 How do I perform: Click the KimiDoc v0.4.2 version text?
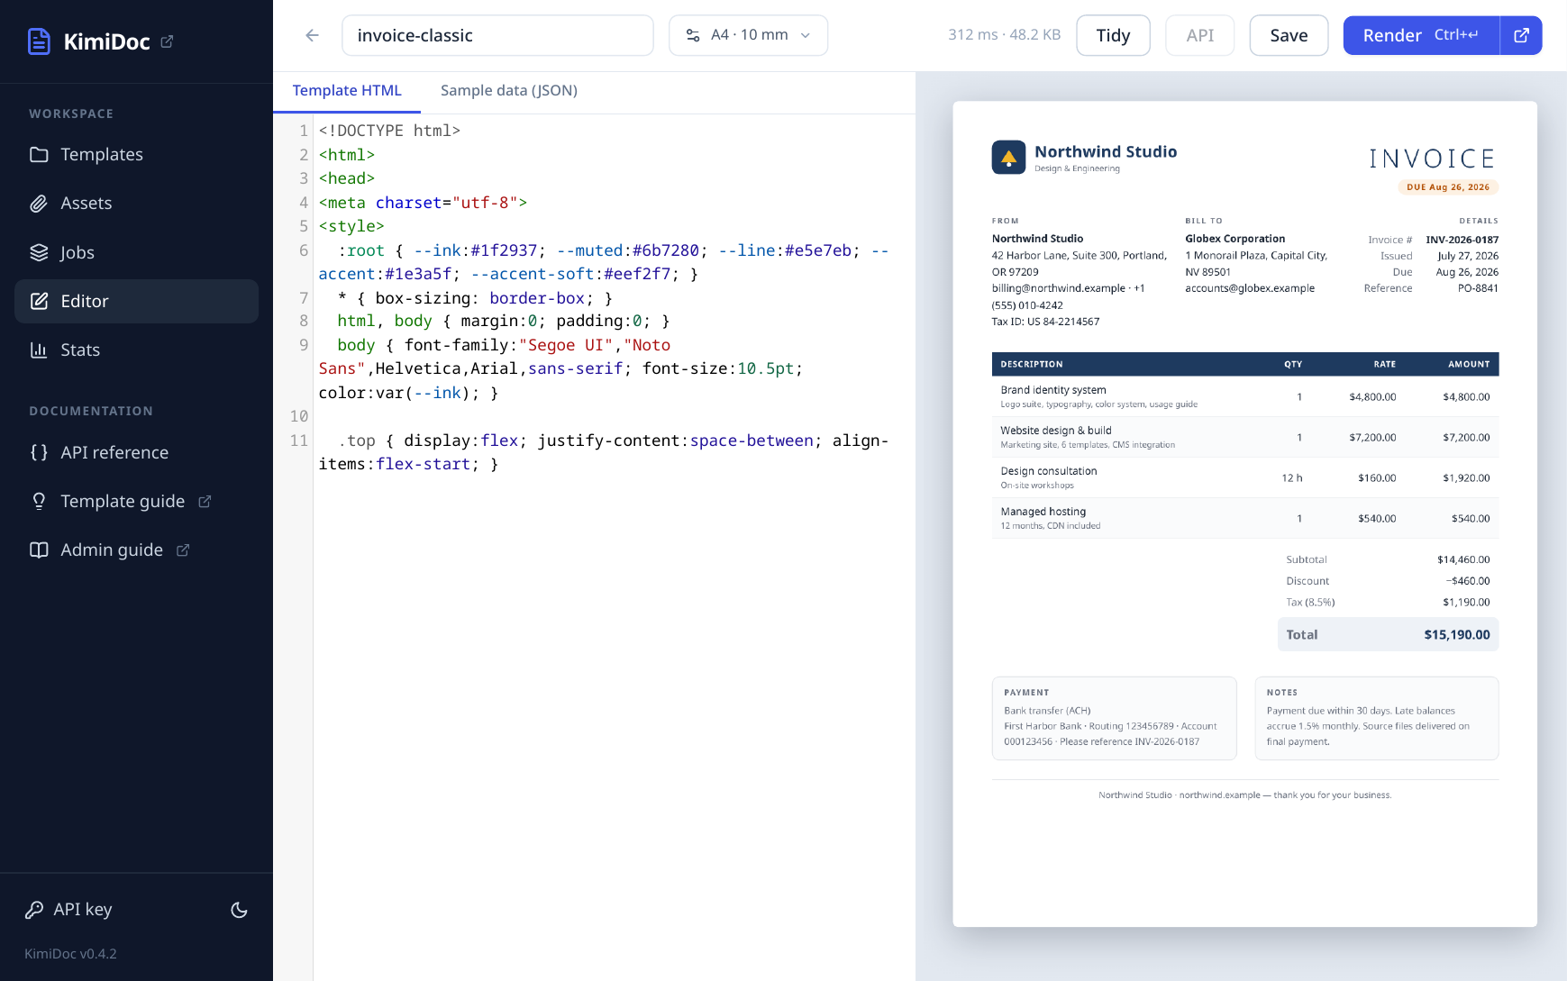(70, 954)
